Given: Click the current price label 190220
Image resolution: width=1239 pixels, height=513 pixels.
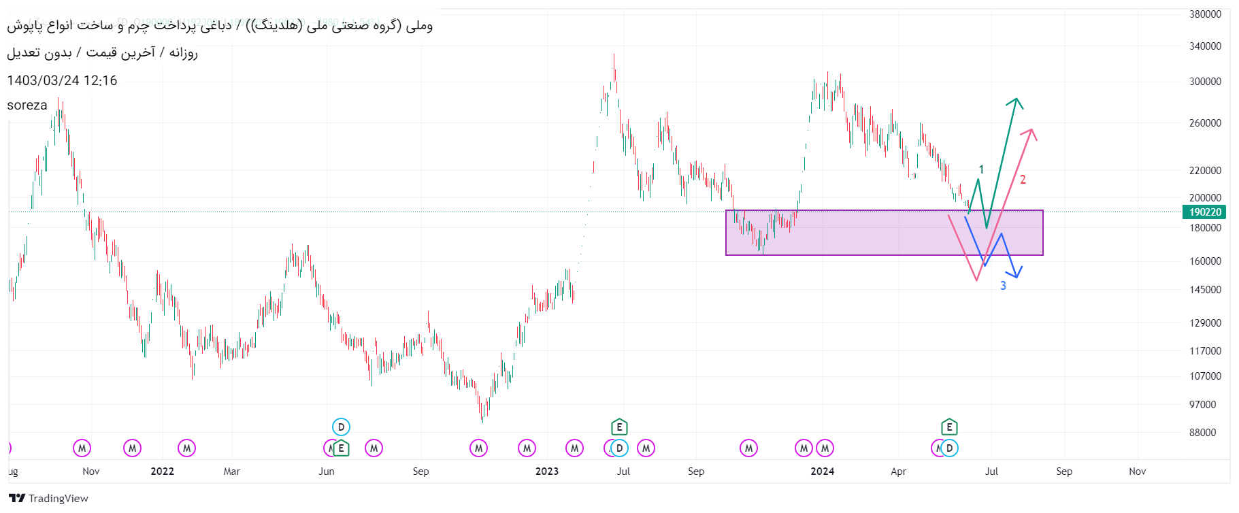Looking at the screenshot, I should point(1205,212).
